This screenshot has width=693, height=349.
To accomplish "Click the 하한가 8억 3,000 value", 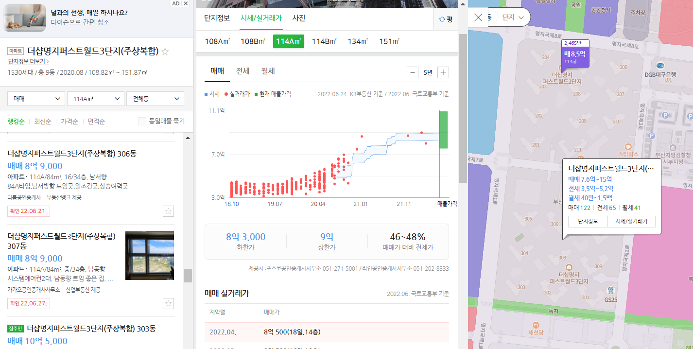I will [x=245, y=237].
